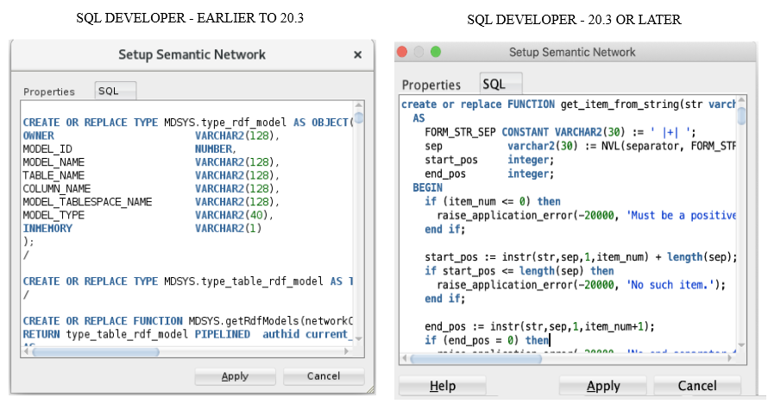Click 'getRdfModels' function line in left SQL
This screenshot has height=404, width=768.
point(187,321)
